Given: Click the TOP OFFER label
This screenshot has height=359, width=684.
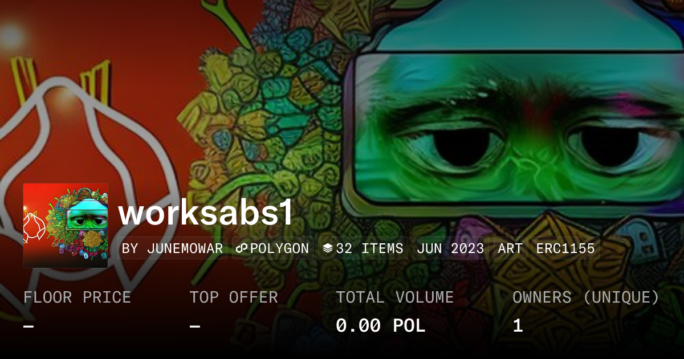Looking at the screenshot, I should [234, 297].
